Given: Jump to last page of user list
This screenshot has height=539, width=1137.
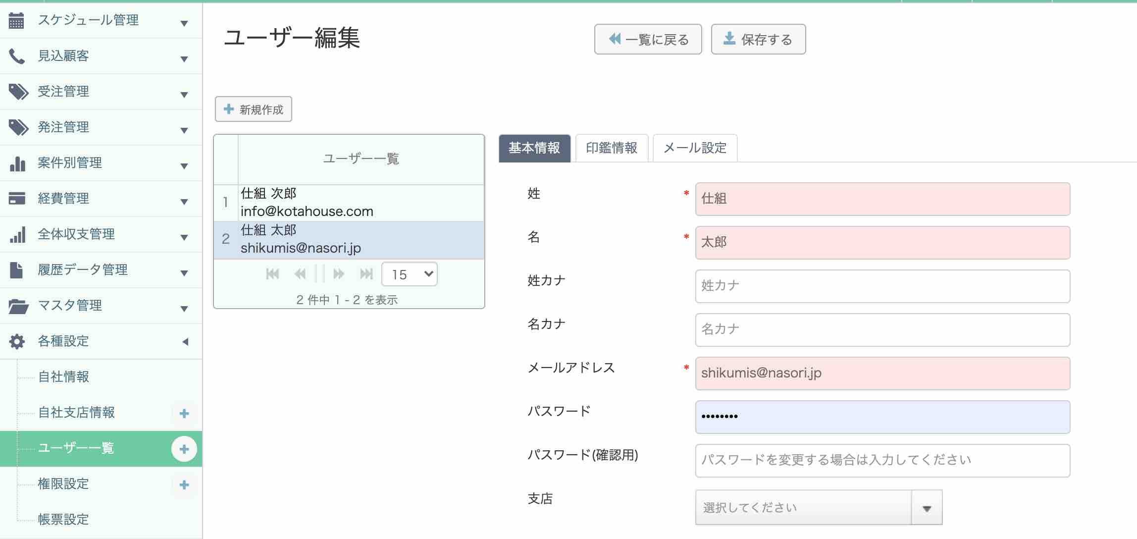Looking at the screenshot, I should click(366, 274).
